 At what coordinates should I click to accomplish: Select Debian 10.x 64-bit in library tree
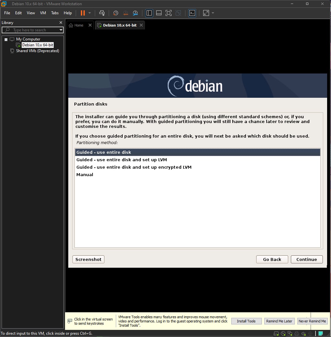click(38, 45)
